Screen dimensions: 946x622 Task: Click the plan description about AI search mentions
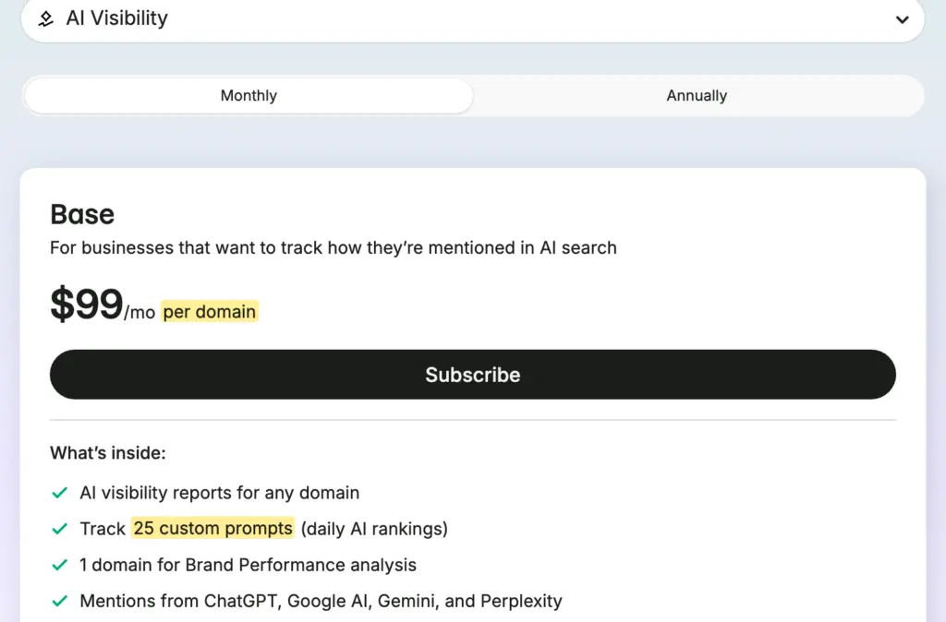coord(333,247)
